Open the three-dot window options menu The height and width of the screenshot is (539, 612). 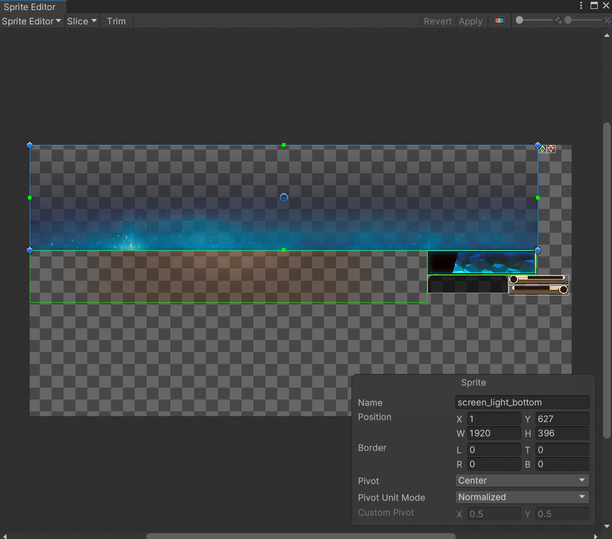[x=581, y=5]
